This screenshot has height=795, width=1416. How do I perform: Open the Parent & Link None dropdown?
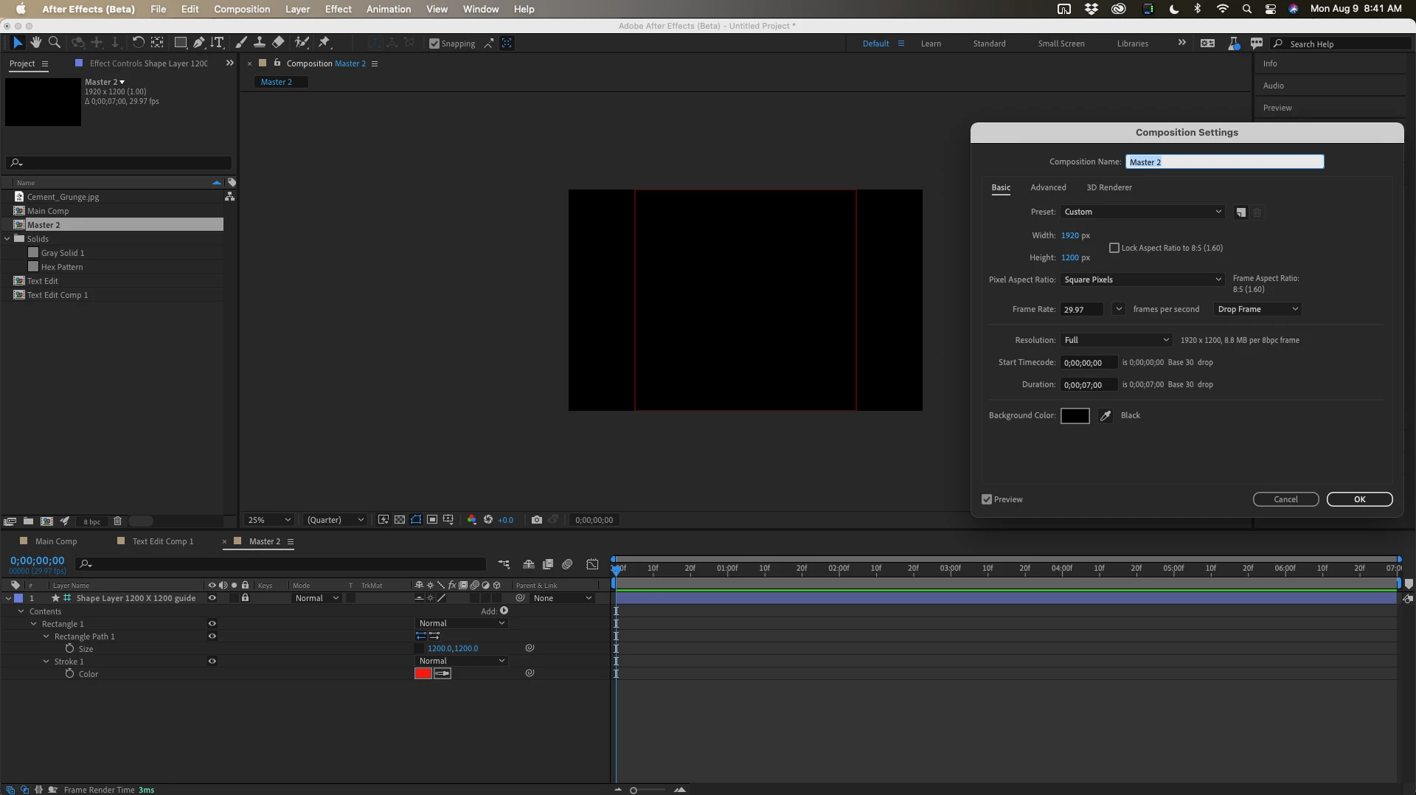562,598
